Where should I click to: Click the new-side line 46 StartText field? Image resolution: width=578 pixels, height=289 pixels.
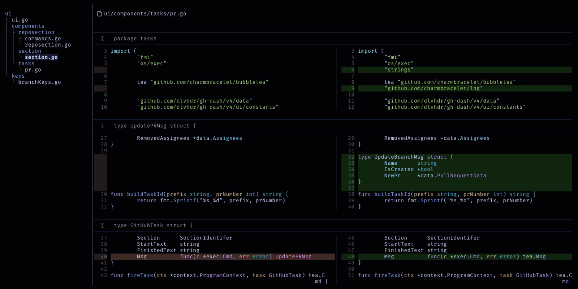[415, 244]
